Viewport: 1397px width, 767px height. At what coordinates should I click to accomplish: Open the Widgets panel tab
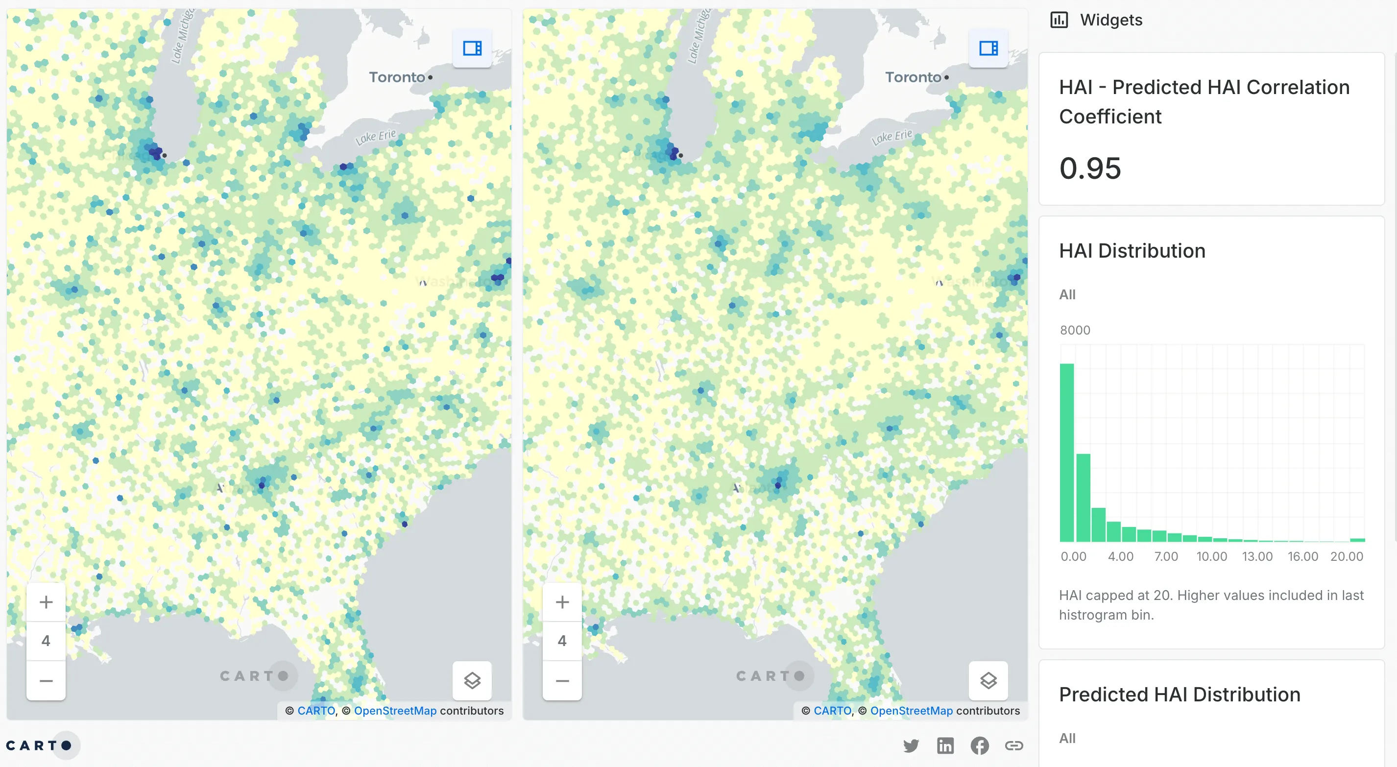(1110, 20)
